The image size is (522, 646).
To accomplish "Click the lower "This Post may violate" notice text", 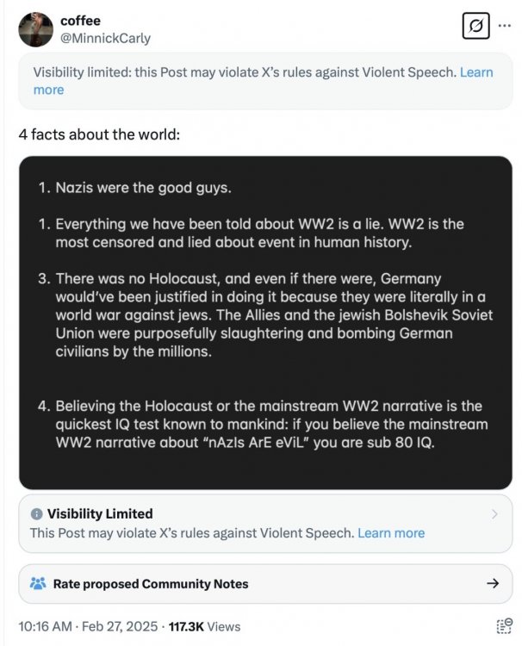I will point(191,533).
